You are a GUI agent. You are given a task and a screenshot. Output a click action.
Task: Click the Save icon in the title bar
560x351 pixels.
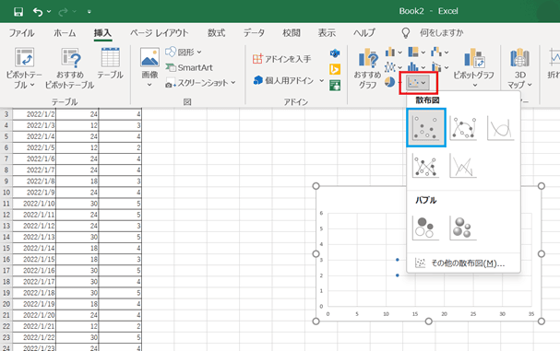coord(18,12)
